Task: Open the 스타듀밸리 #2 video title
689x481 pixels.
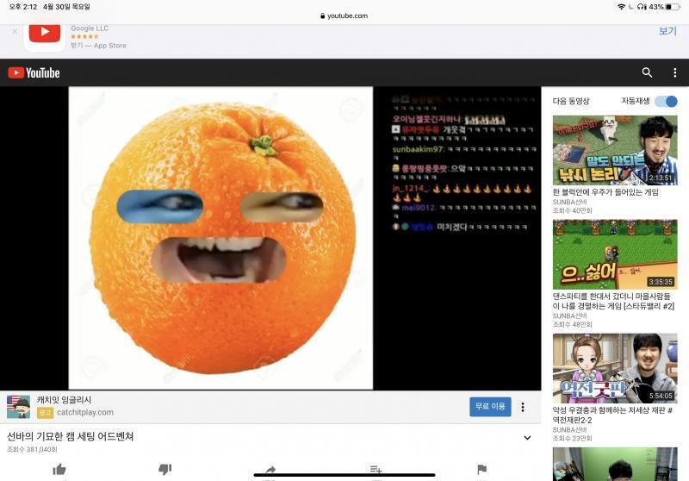Action: [613, 301]
